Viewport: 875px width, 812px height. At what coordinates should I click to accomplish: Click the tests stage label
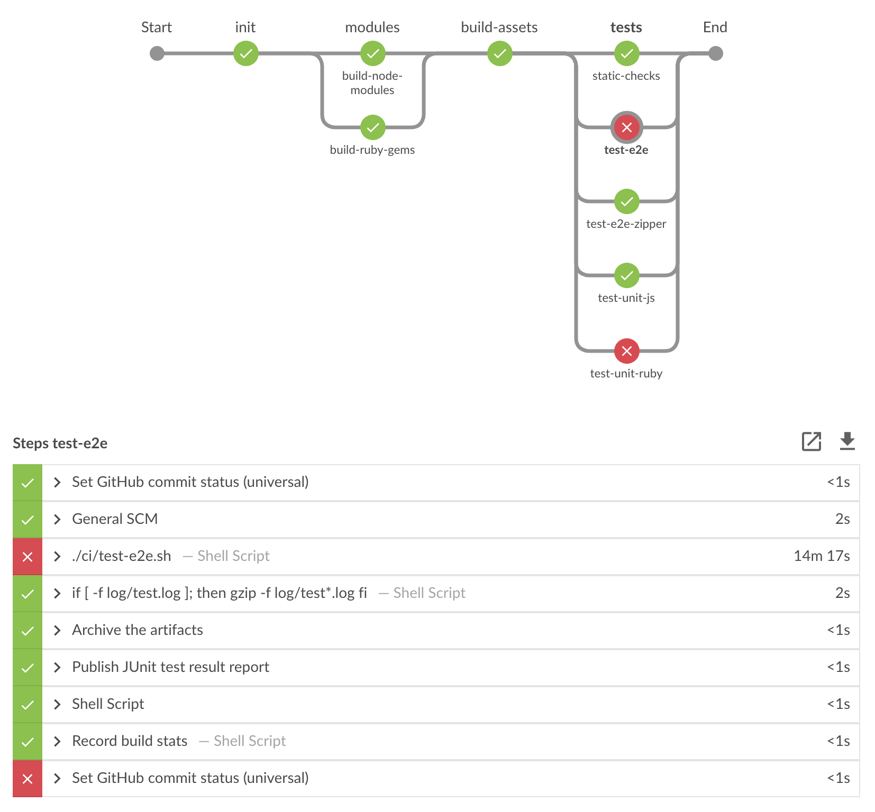pyautogui.click(x=626, y=27)
